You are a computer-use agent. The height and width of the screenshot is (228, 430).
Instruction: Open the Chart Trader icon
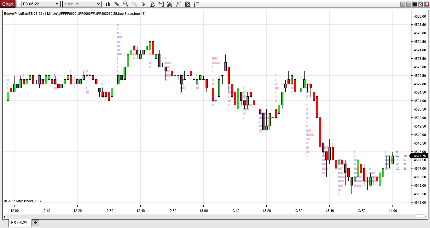pos(161,4)
